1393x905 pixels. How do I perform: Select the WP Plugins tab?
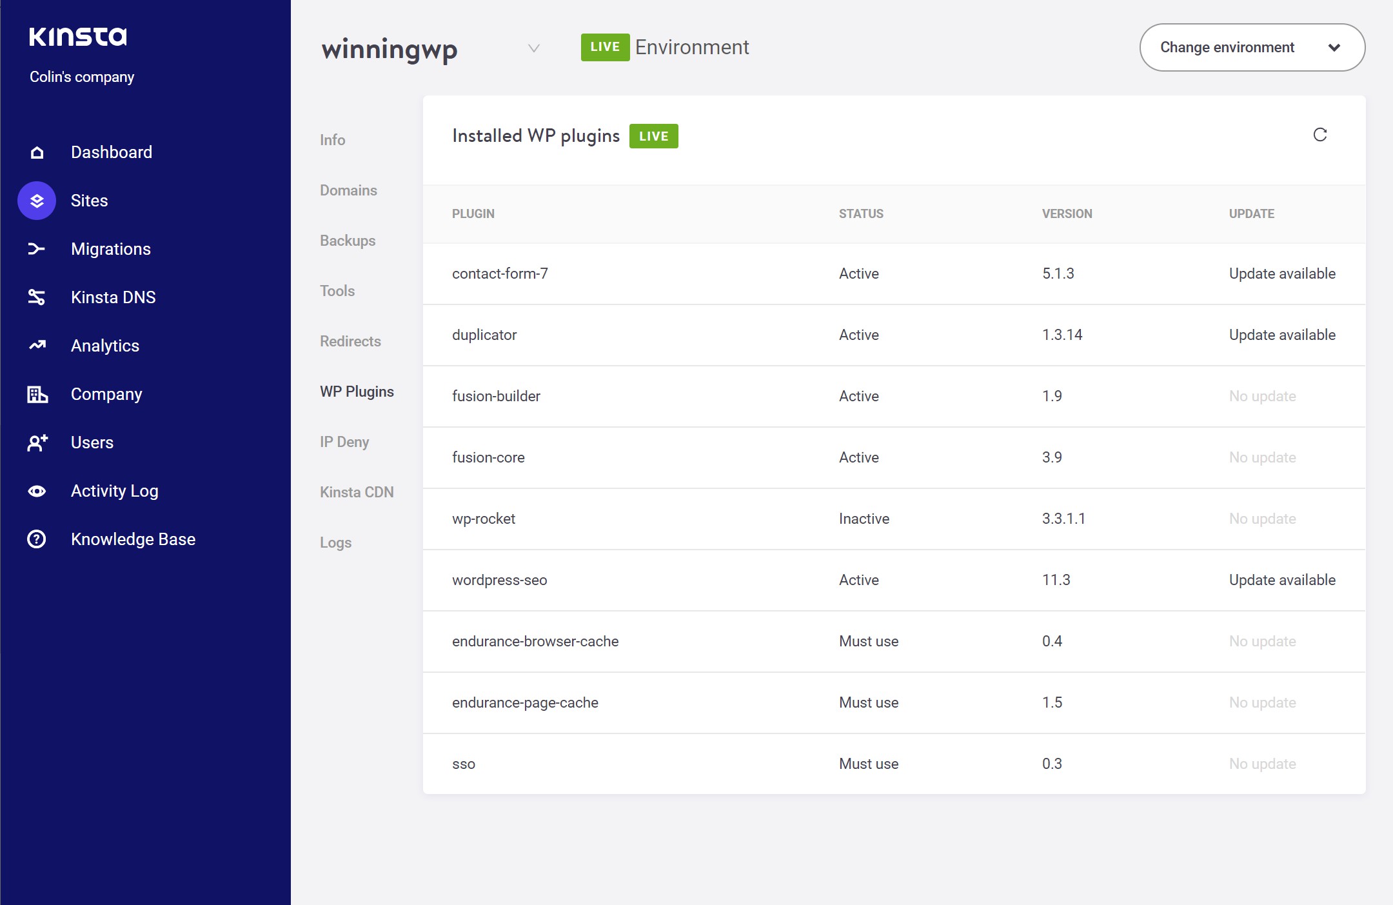click(x=357, y=392)
